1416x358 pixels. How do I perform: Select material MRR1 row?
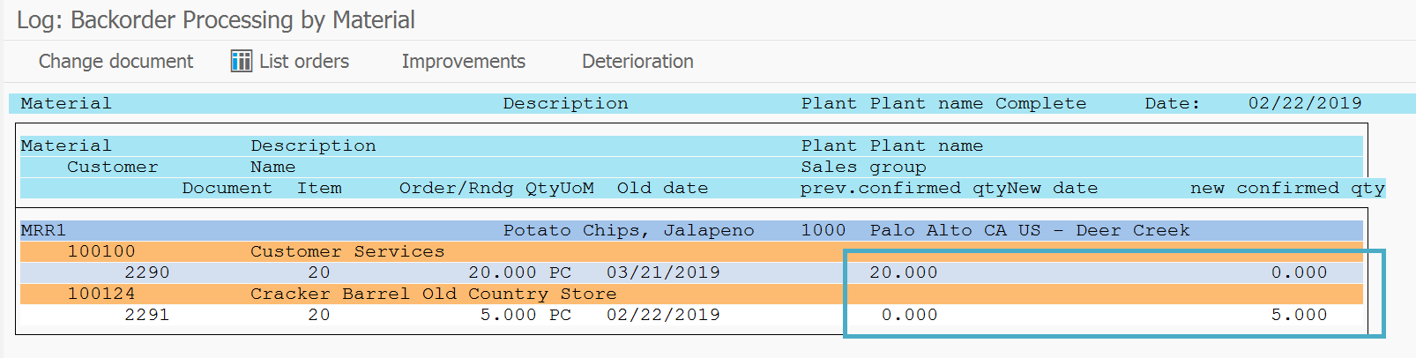[x=691, y=230]
